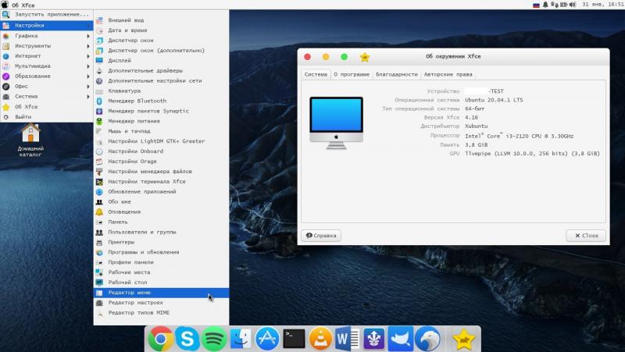This screenshot has width=625, height=352.
Task: Click the Russian flag keyboard layout indicator
Action: [x=536, y=5]
